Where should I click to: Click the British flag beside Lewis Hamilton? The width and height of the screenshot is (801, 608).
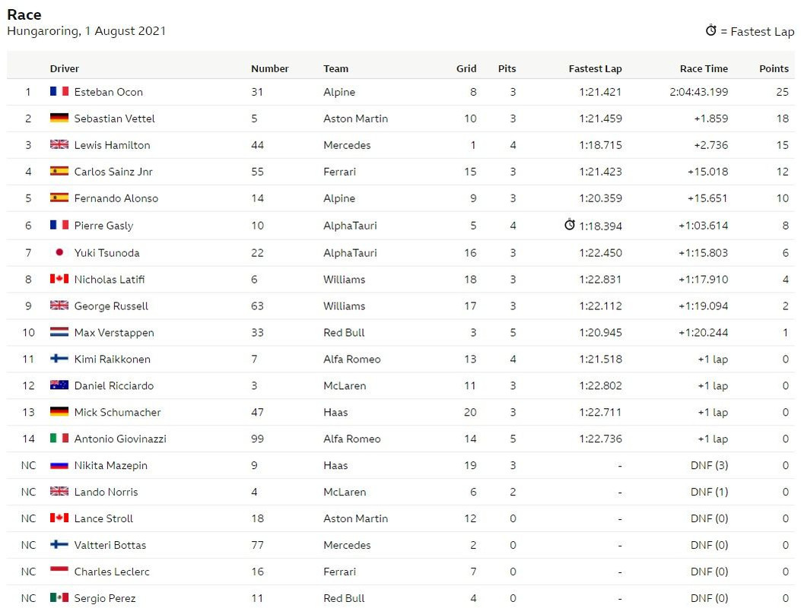pyautogui.click(x=59, y=144)
